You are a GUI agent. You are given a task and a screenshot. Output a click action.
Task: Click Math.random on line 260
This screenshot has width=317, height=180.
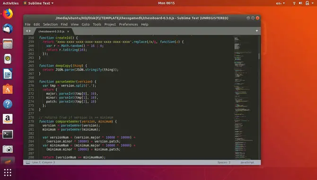coord(71,46)
